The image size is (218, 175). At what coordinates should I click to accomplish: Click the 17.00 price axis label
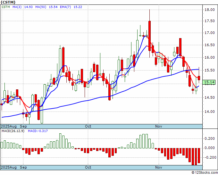pyautogui.click(x=210, y=33)
